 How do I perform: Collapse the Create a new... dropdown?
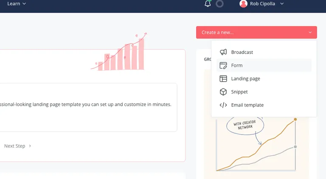coord(256,32)
